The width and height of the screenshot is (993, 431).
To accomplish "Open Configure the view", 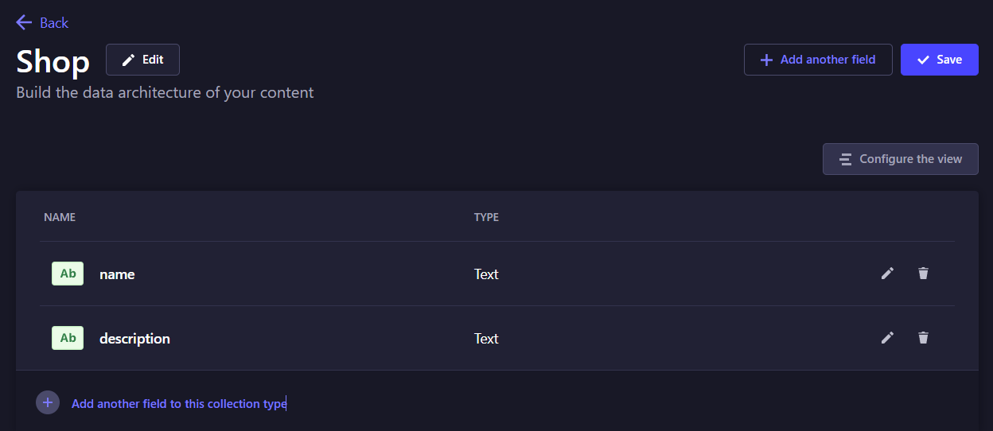I will [x=900, y=159].
